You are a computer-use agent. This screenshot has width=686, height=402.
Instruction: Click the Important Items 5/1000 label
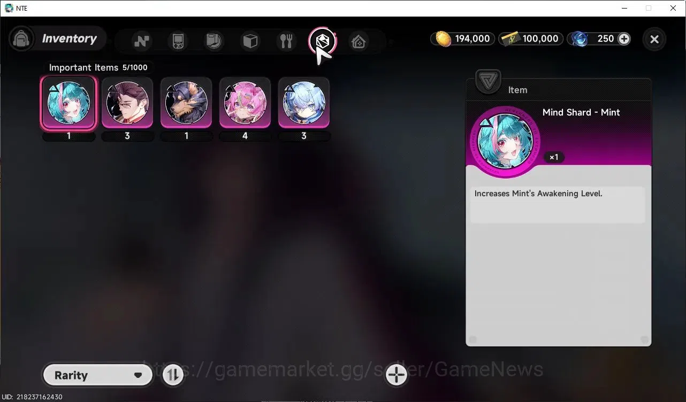(98, 67)
